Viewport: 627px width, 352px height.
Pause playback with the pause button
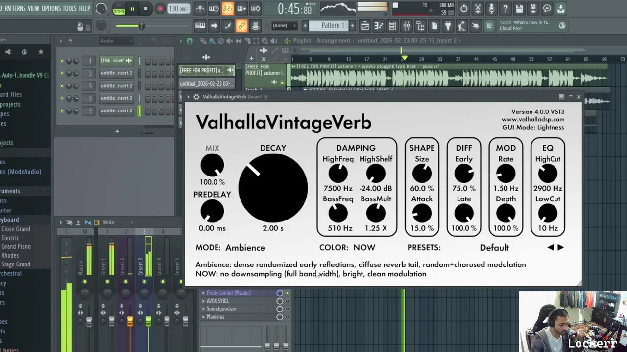[132, 8]
